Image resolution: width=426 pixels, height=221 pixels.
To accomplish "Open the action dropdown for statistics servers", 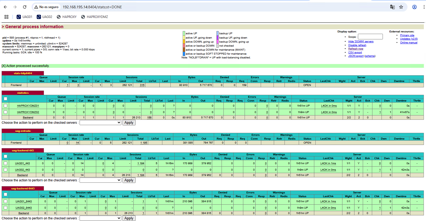I will pyautogui.click(x=100, y=123).
